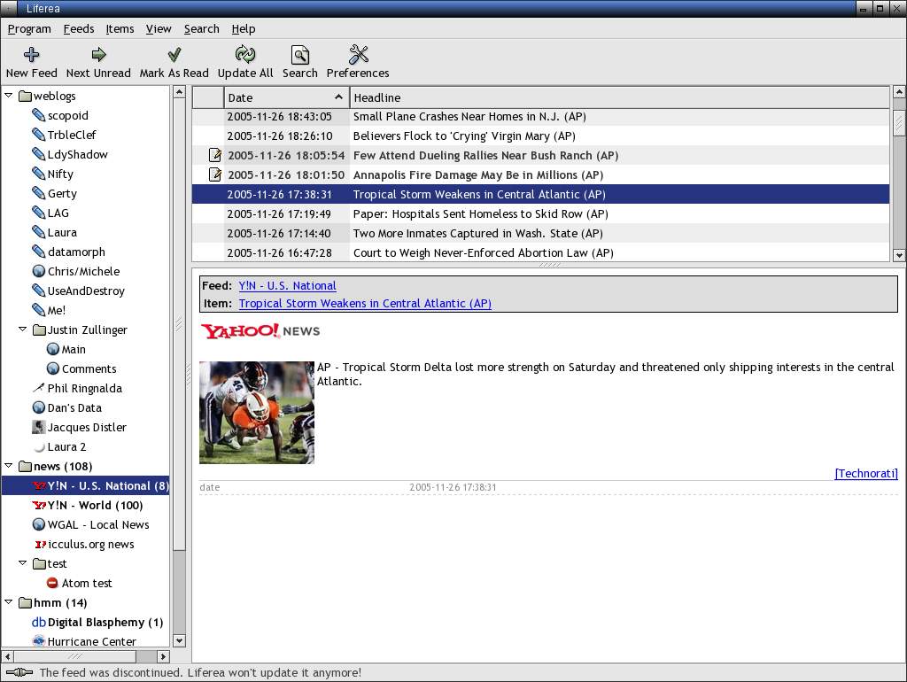Select headline Two More Inmates Captured
Image resolution: width=907 pixels, height=682 pixels.
477,233
